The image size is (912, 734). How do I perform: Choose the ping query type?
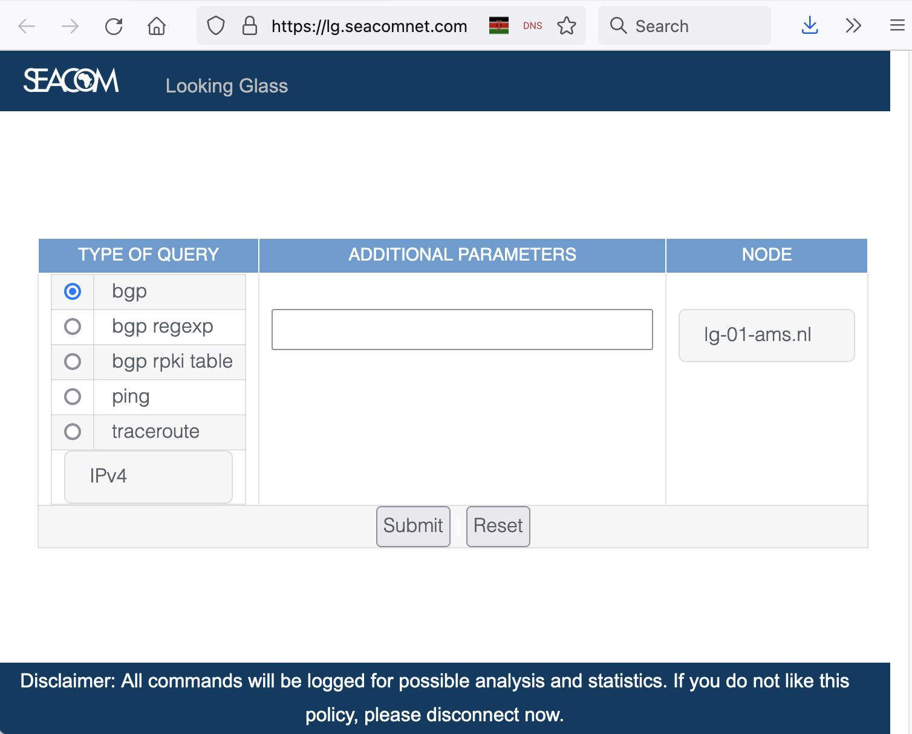(73, 397)
